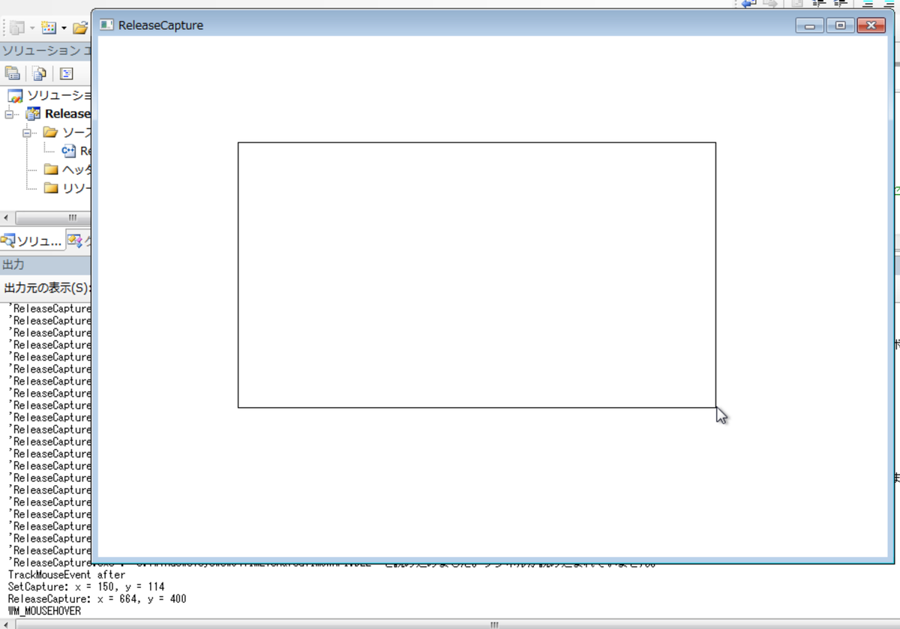Click the open file folder icon in Visual Studio toolbar
900x629 pixels.
pos(80,28)
